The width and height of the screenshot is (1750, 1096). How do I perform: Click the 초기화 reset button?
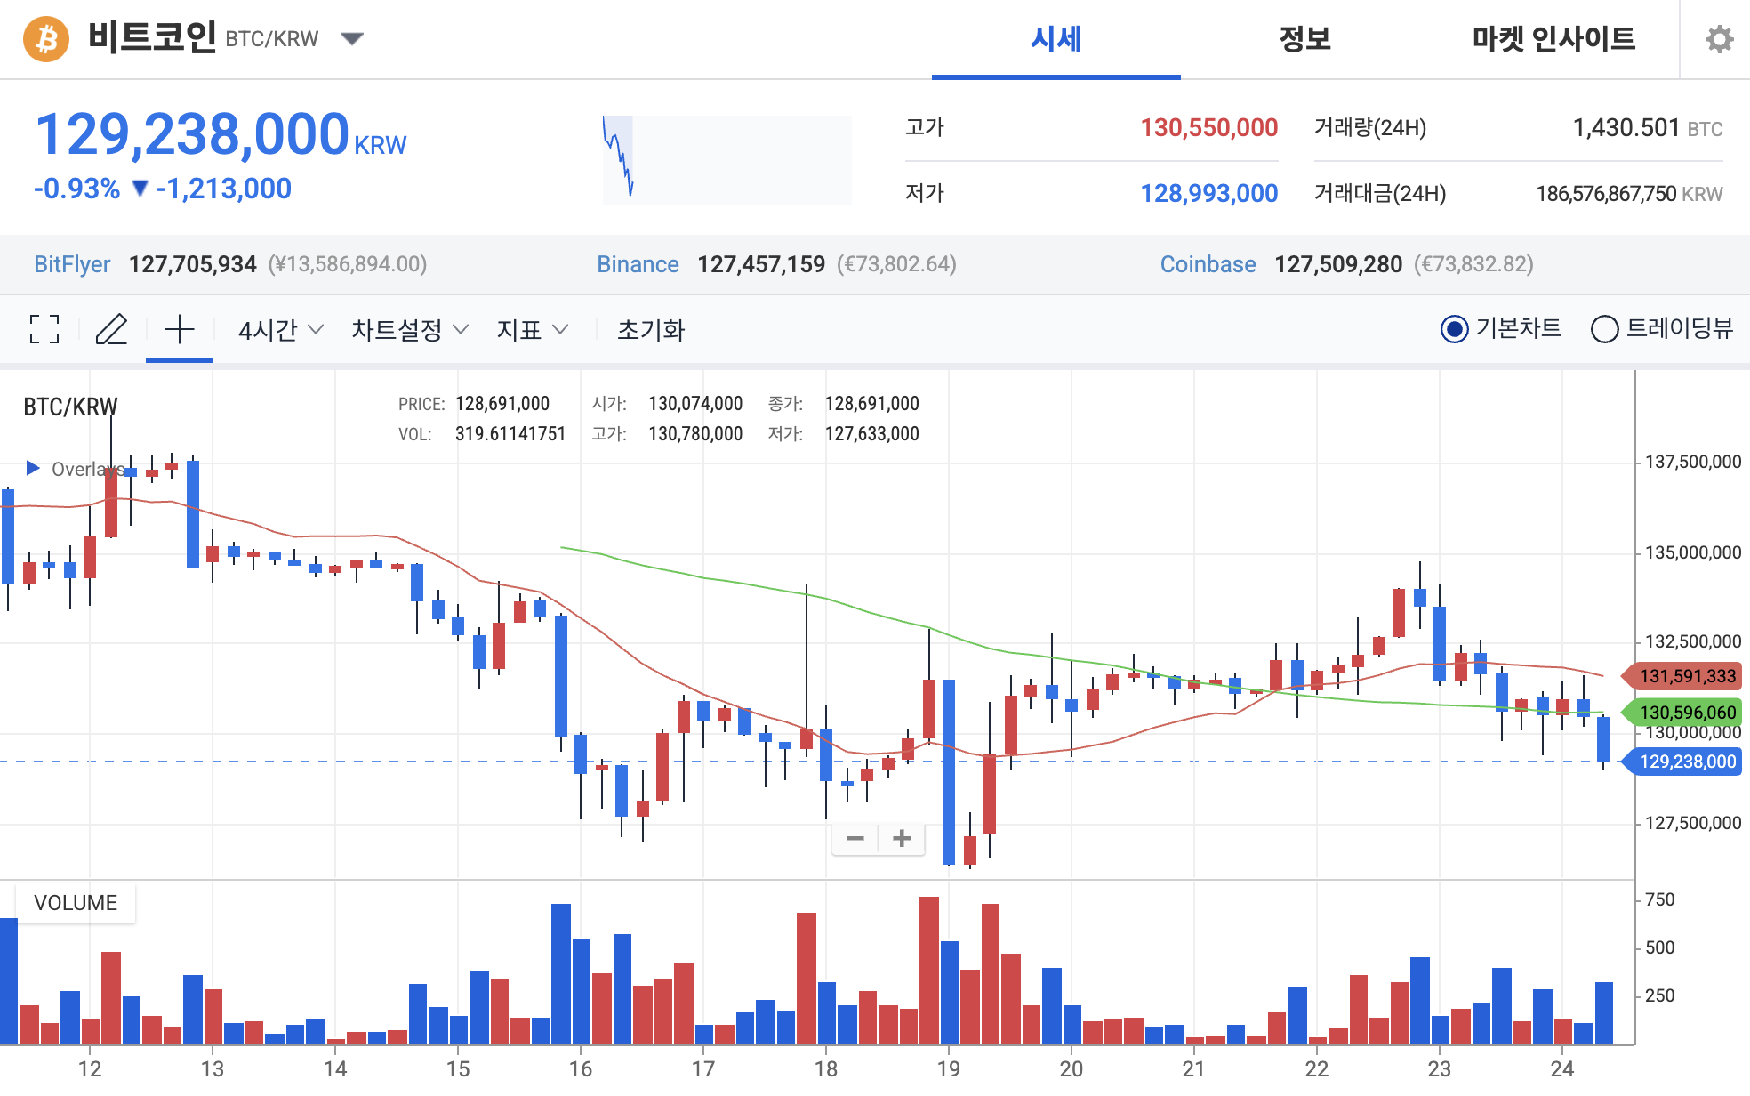click(650, 329)
